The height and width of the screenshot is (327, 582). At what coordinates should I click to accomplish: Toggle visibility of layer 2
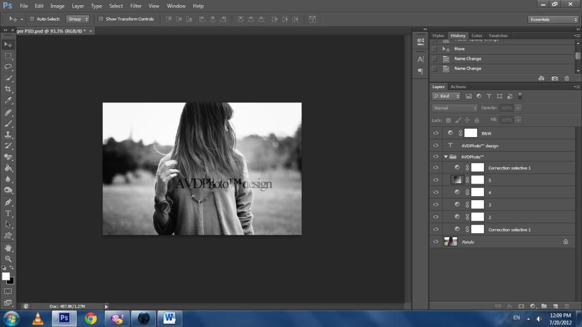(x=436, y=217)
